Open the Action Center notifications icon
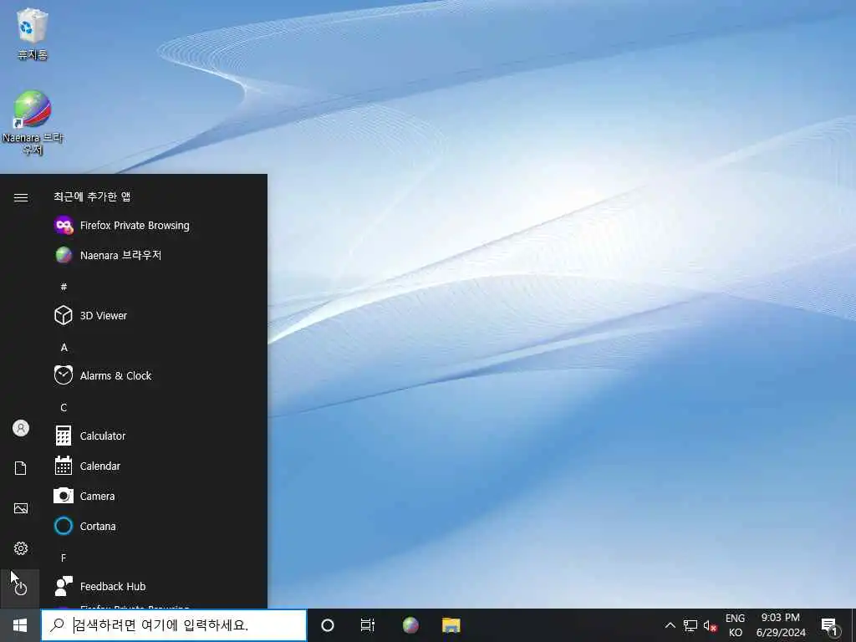This screenshot has height=642, width=856. (830, 625)
